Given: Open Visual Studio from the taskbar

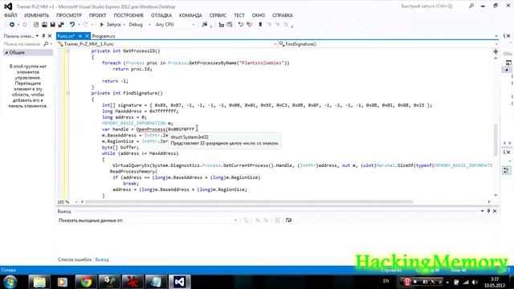Looking at the screenshot, I should (x=180, y=282).
